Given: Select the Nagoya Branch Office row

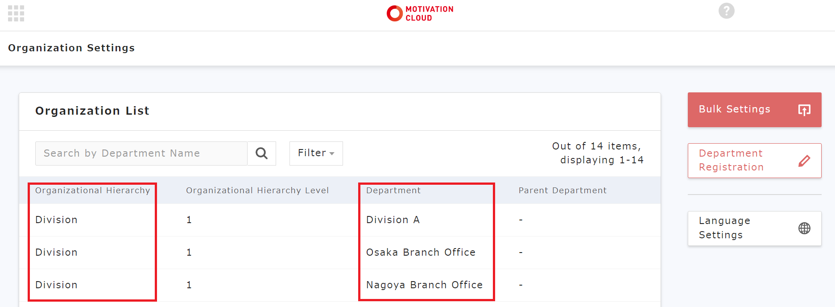Looking at the screenshot, I should 340,285.
